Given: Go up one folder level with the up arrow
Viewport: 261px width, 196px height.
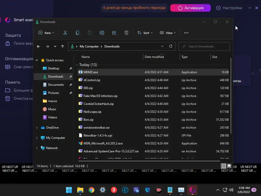Looking at the screenshot, I should coord(63,46).
